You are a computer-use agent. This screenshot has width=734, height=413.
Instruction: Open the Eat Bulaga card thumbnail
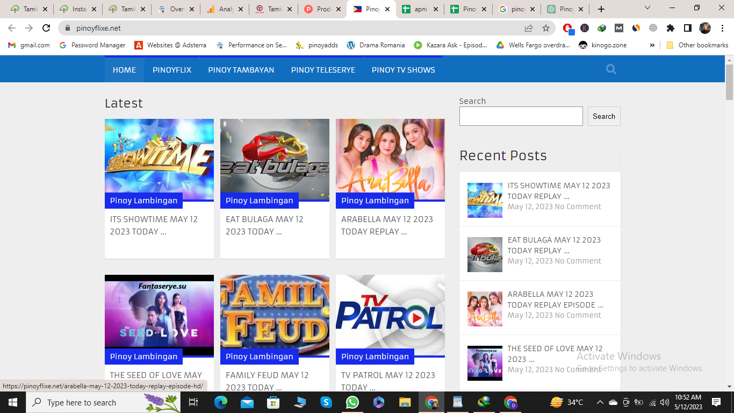(275, 160)
